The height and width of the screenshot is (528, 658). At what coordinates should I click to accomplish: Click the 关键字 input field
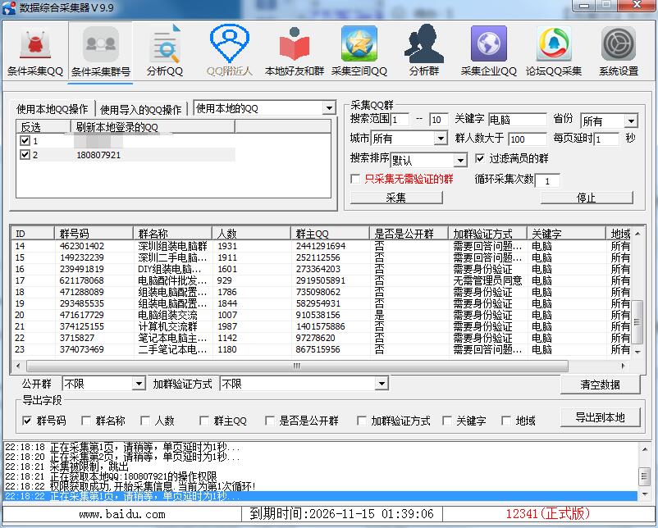click(x=518, y=120)
